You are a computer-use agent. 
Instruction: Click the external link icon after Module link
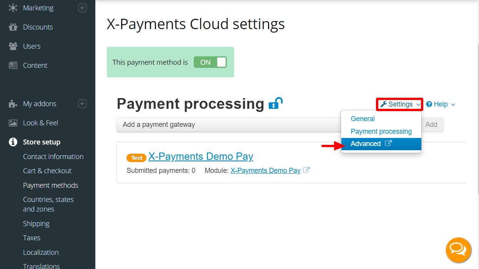306,170
